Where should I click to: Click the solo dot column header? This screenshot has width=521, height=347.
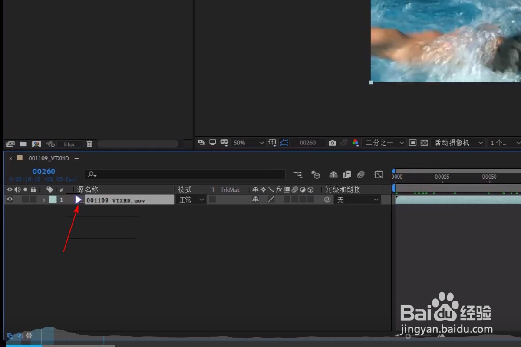pyautogui.click(x=26, y=190)
